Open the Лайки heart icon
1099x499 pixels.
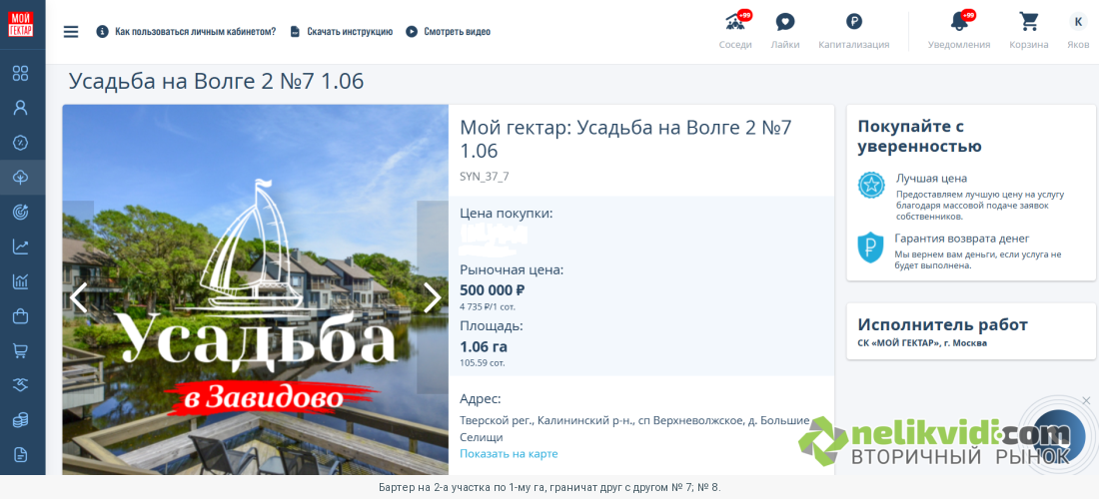[785, 22]
